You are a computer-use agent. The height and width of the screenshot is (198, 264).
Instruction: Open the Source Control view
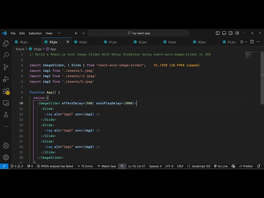coord(6,67)
